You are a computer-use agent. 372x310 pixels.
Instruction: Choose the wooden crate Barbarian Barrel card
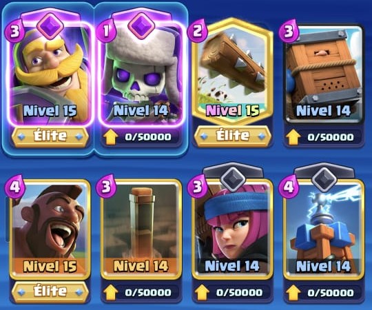pyautogui.click(x=324, y=74)
